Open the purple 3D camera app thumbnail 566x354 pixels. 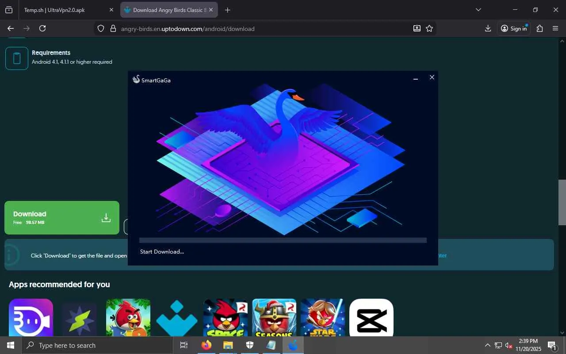coord(31,317)
